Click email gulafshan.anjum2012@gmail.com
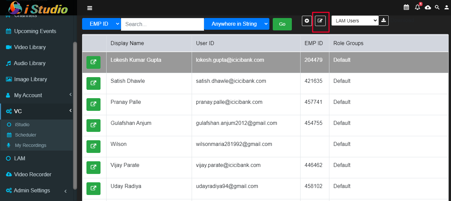The image size is (451, 201). coord(237,123)
